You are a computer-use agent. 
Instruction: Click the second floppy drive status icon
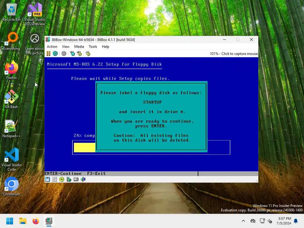55,179
